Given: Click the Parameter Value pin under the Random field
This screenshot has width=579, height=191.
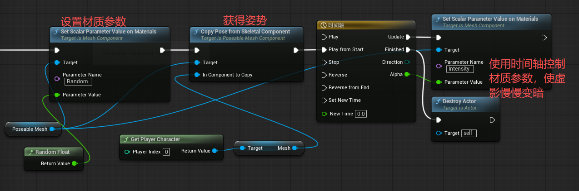Looking at the screenshot, I should (x=57, y=95).
